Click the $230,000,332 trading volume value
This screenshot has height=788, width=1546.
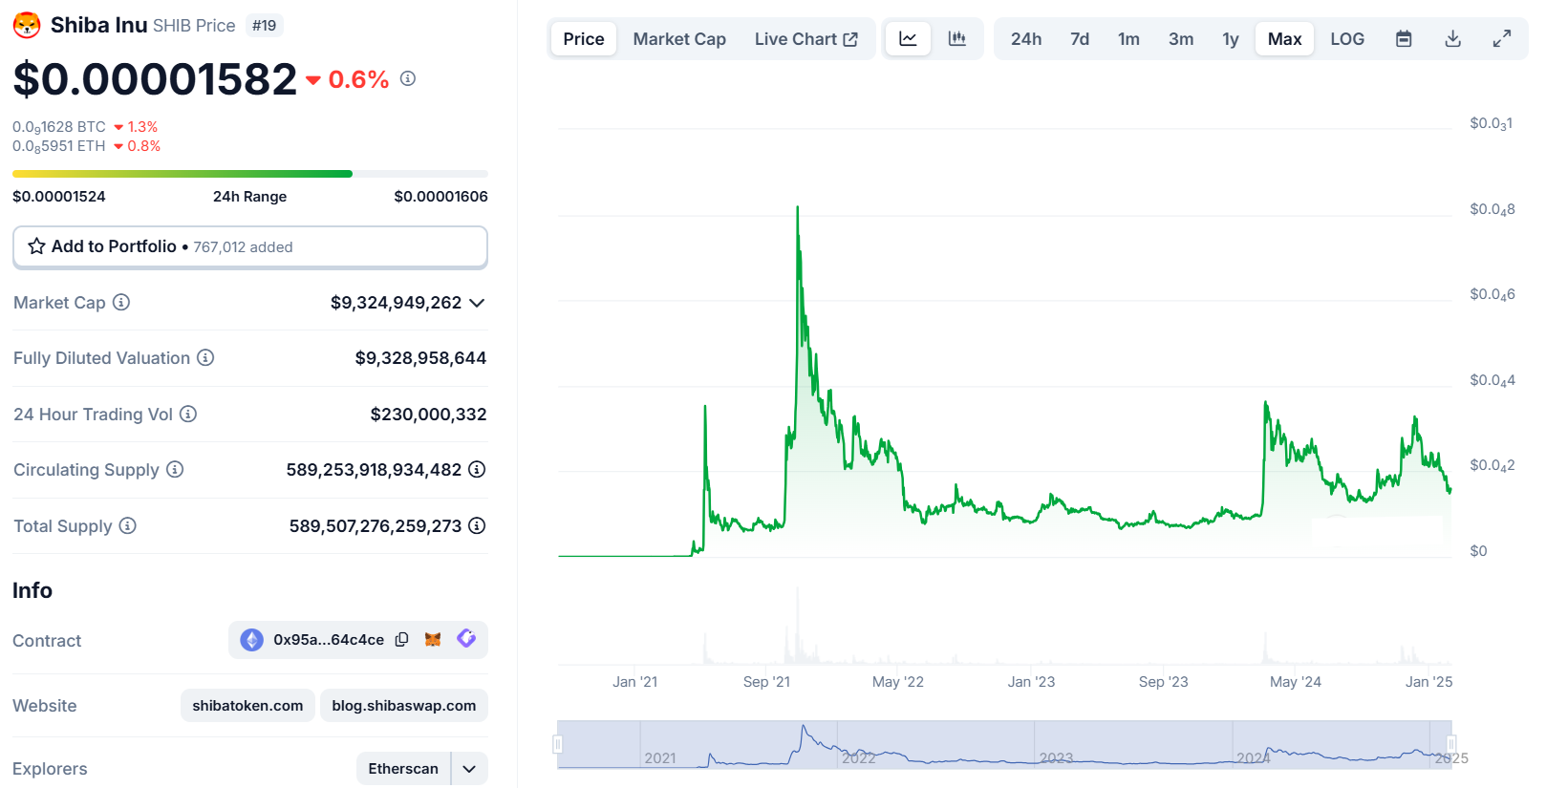pos(428,415)
